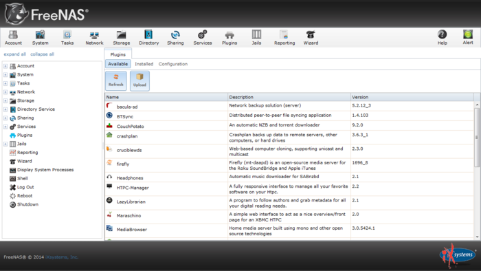The height and width of the screenshot is (271, 481).
Task: Open the System toolbar icon
Action: click(40, 37)
